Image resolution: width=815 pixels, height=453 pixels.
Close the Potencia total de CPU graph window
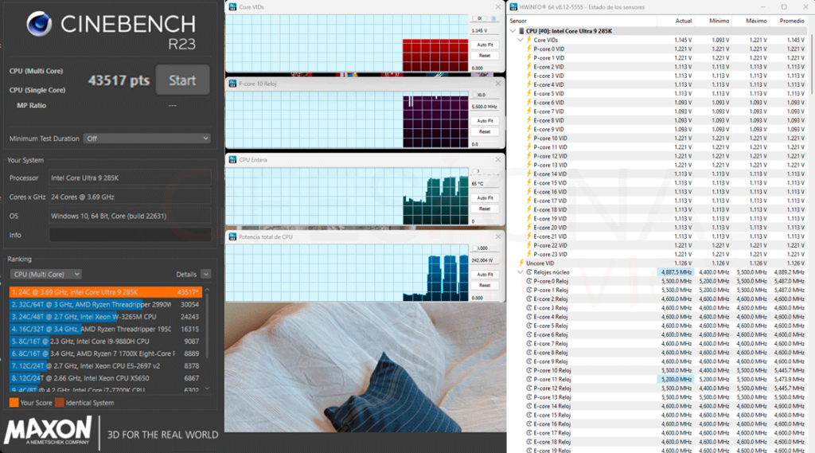[498, 236]
